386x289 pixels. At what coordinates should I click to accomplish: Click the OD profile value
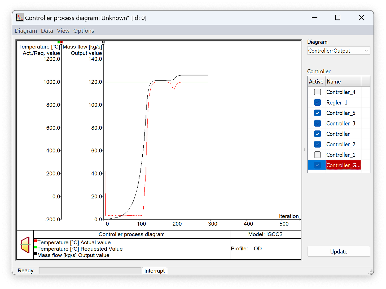coord(258,249)
